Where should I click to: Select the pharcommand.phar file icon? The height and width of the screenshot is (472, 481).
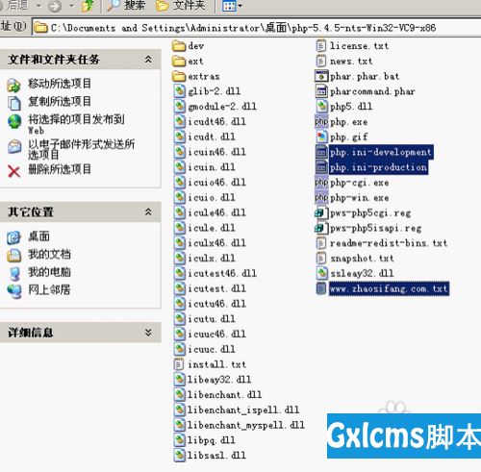click(321, 91)
